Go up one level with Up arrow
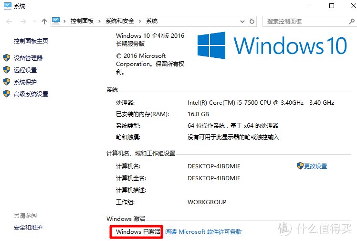This screenshot has width=357, height=241. coord(44,22)
